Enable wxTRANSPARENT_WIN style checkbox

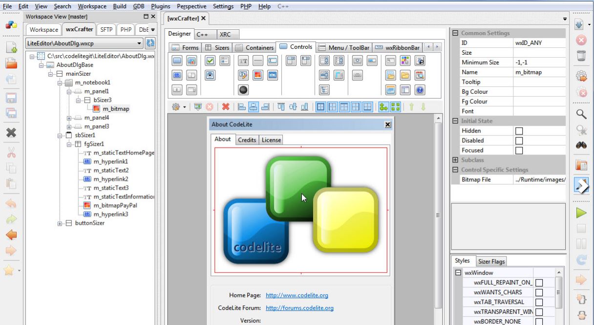(x=539, y=312)
